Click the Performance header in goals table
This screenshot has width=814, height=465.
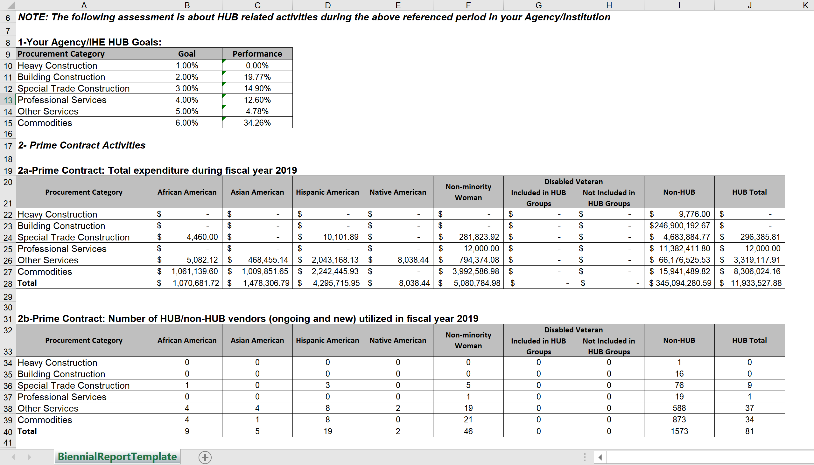[x=257, y=54]
